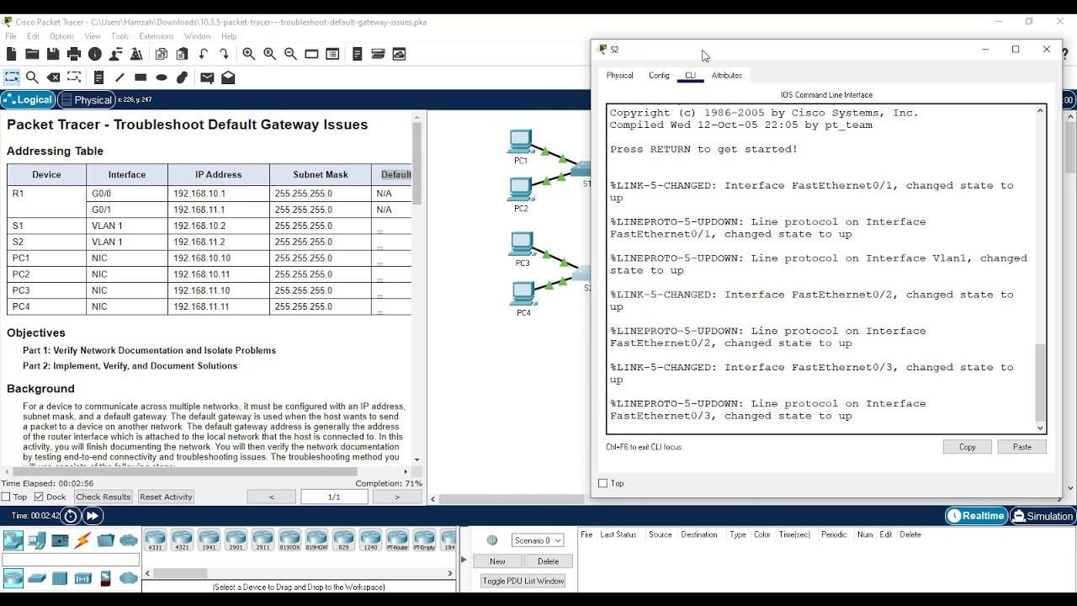The image size is (1077, 606).
Task: Pick the 4331 router device
Action: (155, 540)
